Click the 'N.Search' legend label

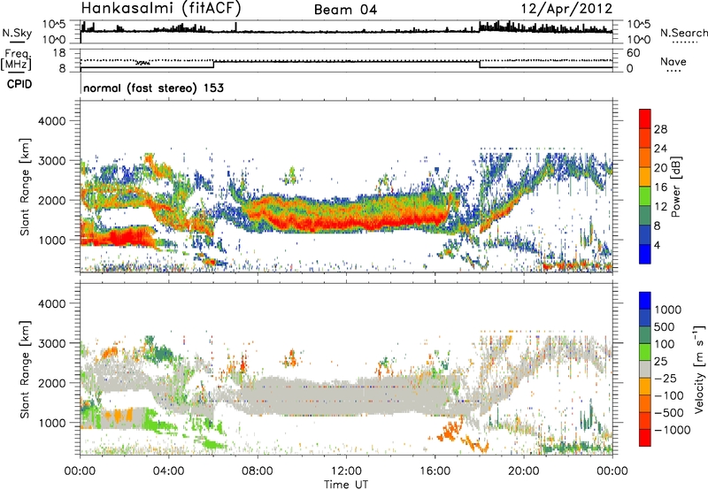[x=683, y=33]
